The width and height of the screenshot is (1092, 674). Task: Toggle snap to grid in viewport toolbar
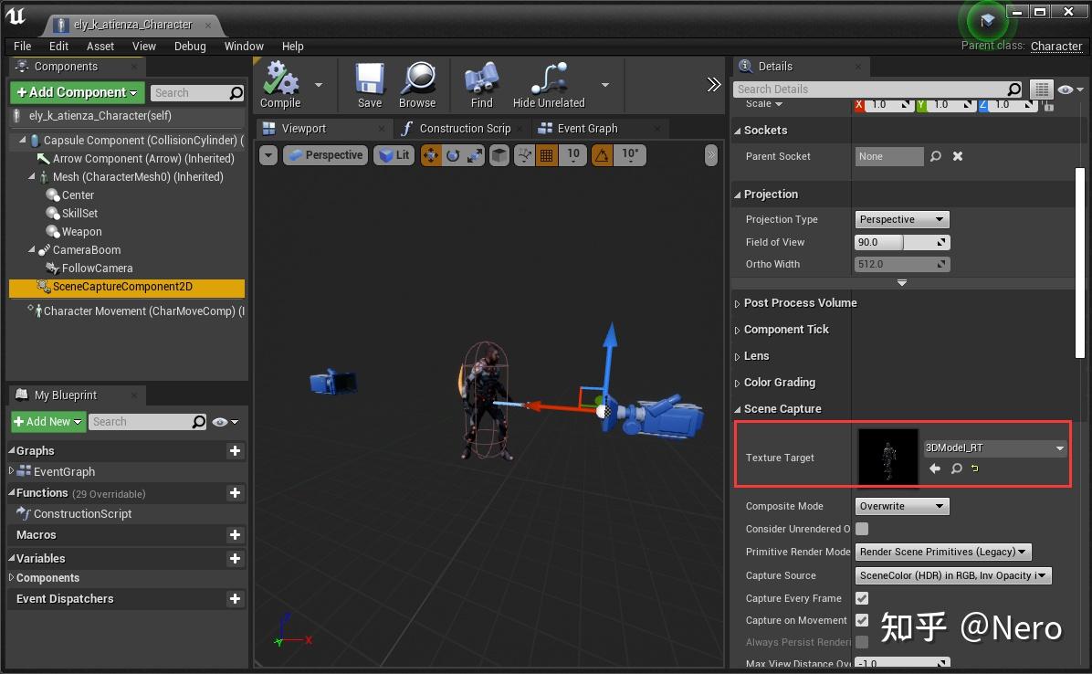[x=545, y=155]
